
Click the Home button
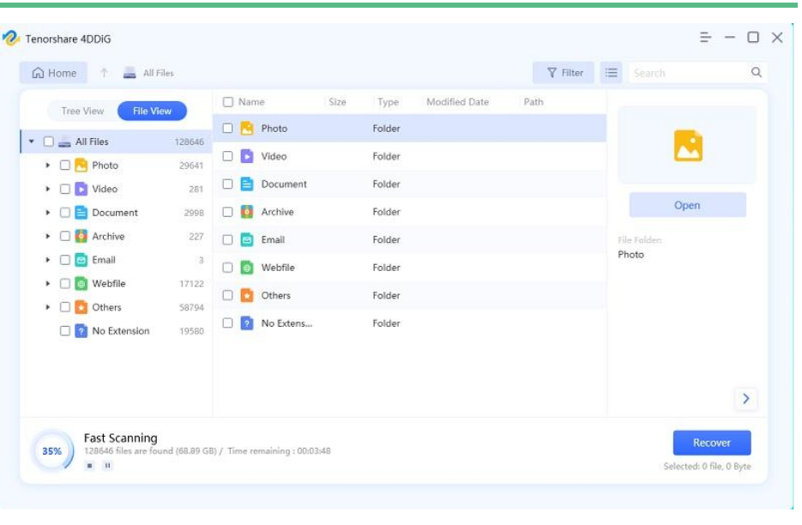(x=54, y=73)
